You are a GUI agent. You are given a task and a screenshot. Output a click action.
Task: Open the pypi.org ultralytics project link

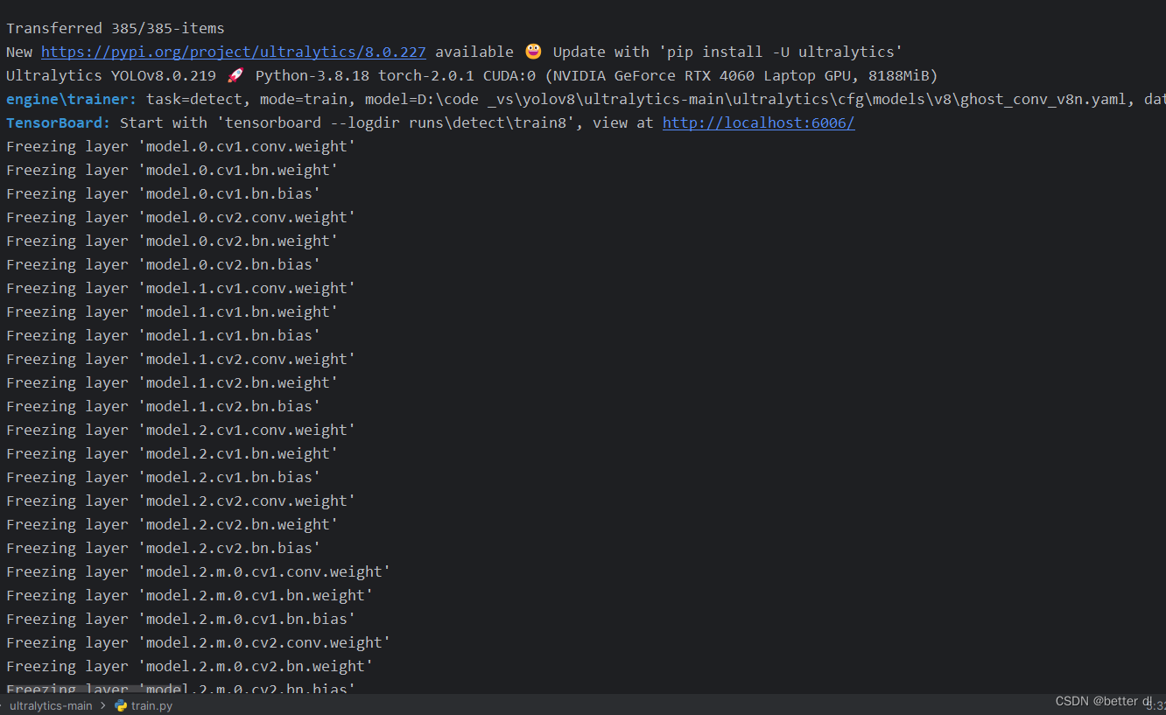point(234,52)
